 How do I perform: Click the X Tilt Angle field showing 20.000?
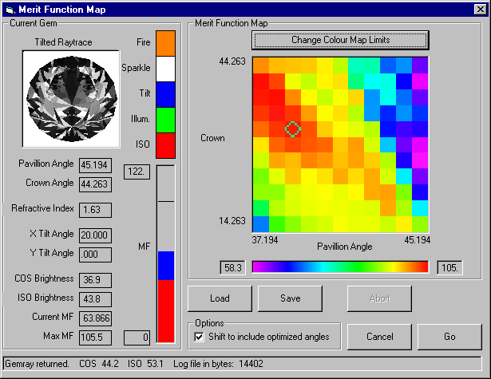95,235
